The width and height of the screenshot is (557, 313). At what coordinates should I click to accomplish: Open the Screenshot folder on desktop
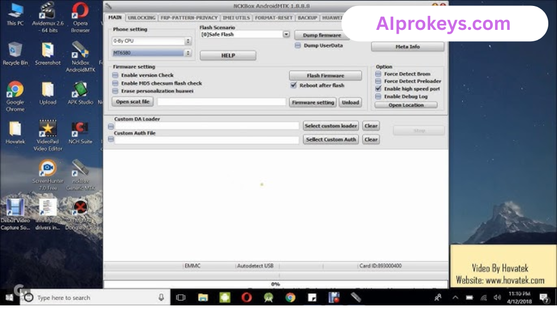(48, 54)
